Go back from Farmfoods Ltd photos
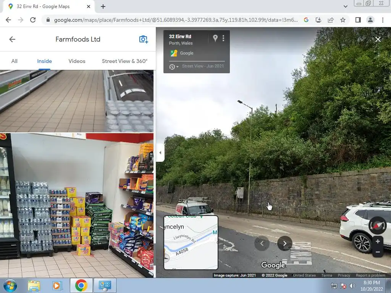Viewport: 391px width, 293px height. [12, 39]
